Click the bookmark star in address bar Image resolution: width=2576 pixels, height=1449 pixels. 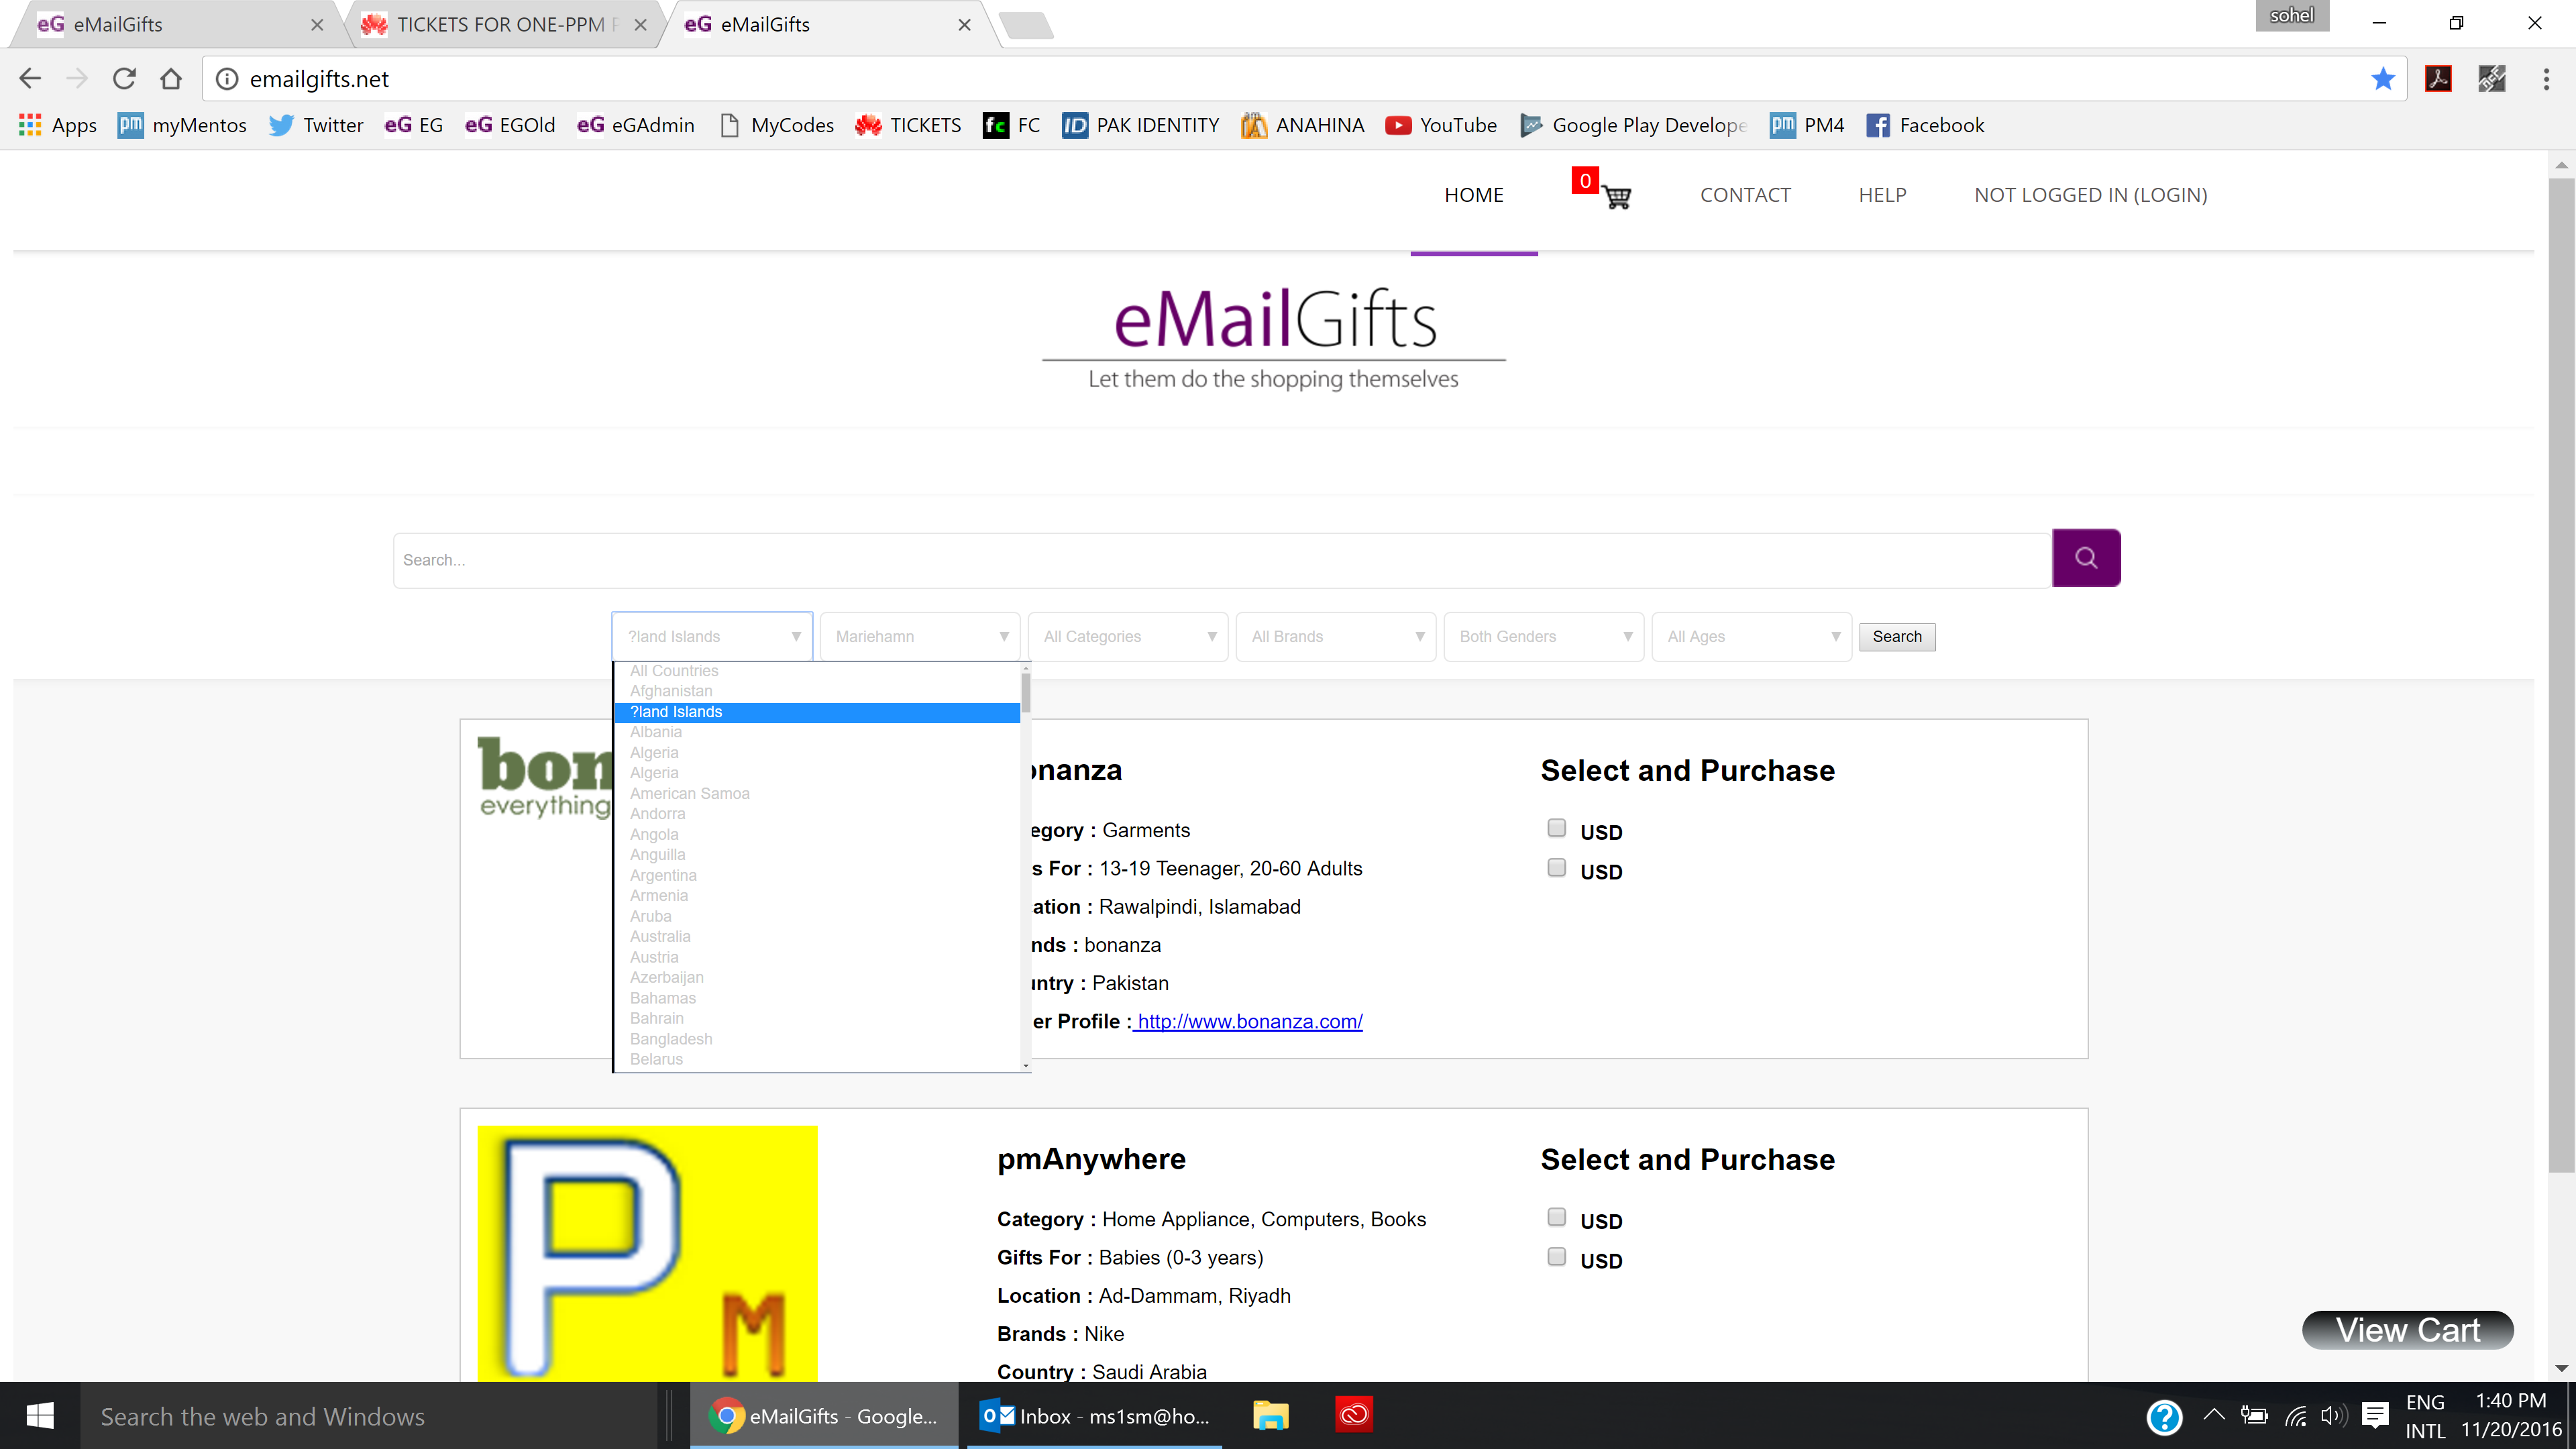tap(2382, 79)
